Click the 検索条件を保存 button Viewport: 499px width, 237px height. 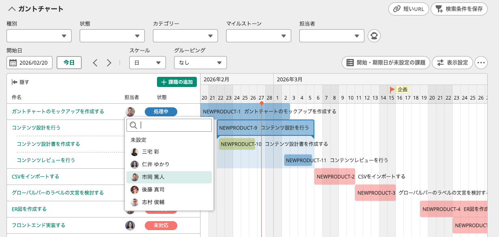[x=459, y=9]
